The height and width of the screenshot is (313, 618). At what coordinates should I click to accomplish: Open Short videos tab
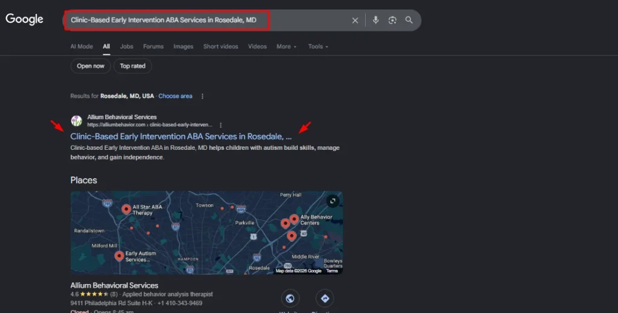221,47
